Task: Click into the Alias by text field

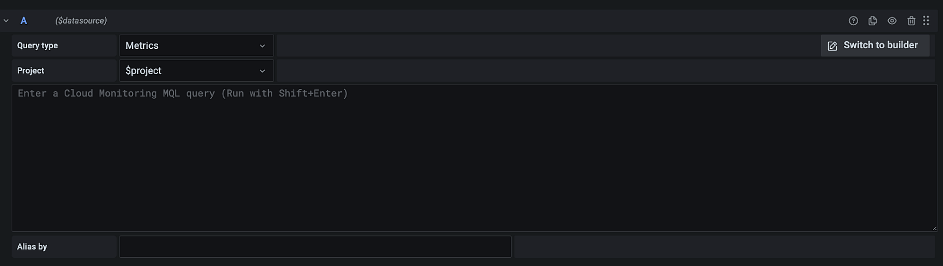Action: coord(315,247)
